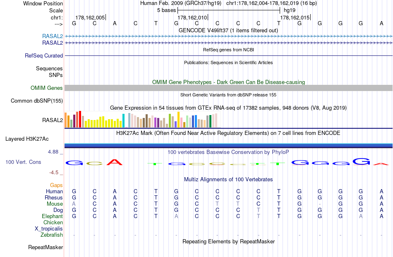Click the dash gap in the Mouse row
Image resolution: width=393 pixels, height=257 pixels.
pos(320,204)
